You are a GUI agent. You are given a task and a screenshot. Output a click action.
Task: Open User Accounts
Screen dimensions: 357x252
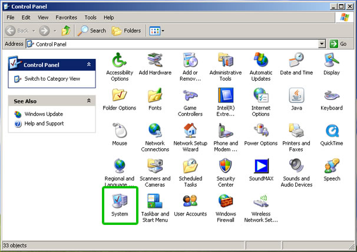tap(190, 205)
